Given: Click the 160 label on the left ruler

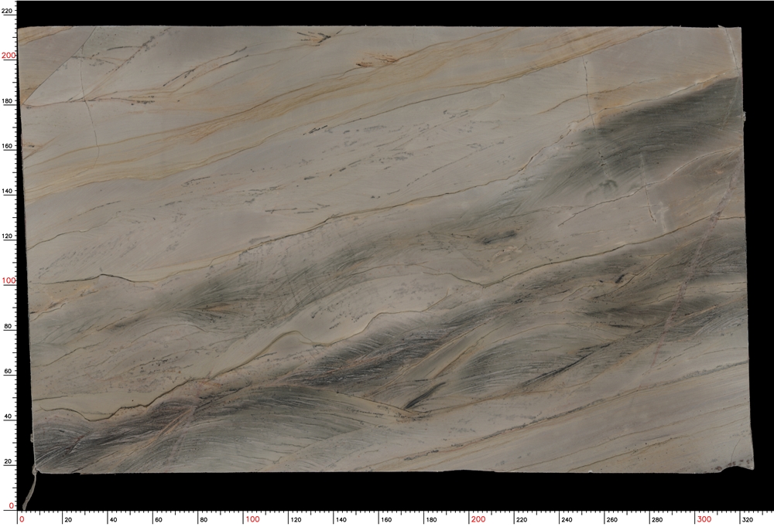Looking at the screenshot, I should tap(9, 146).
